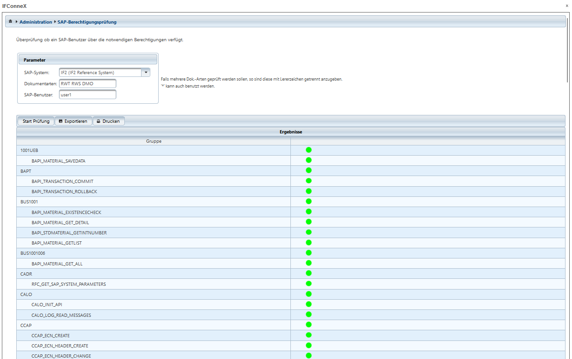Image resolution: width=572 pixels, height=359 pixels.
Task: Click green status icon for CALO_INIT_API
Action: pos(308,304)
